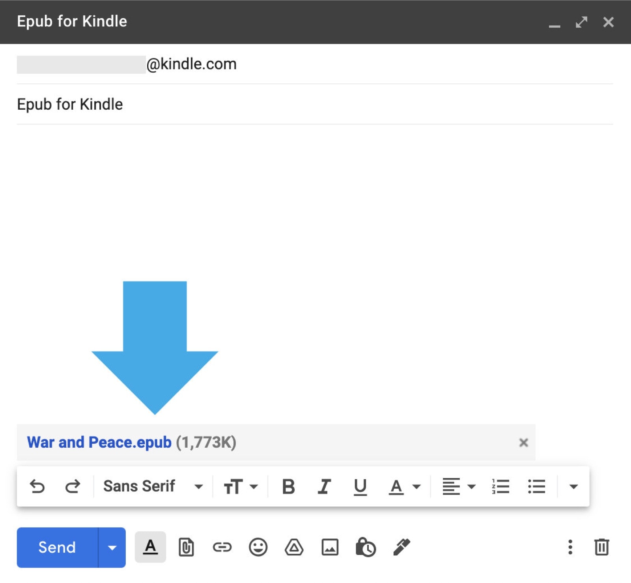Send the email
The width and height of the screenshot is (631, 583).
(x=57, y=547)
